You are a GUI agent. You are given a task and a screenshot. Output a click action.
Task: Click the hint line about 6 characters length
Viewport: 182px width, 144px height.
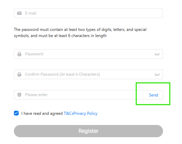click(60, 36)
